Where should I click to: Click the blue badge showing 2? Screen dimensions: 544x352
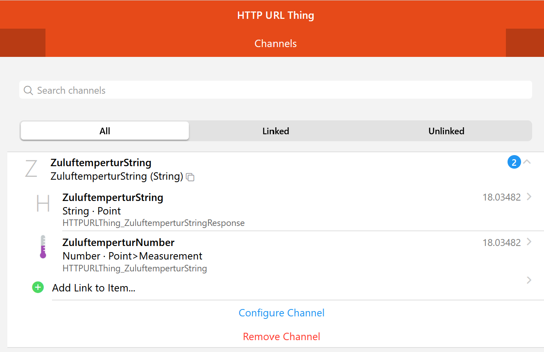tap(514, 162)
